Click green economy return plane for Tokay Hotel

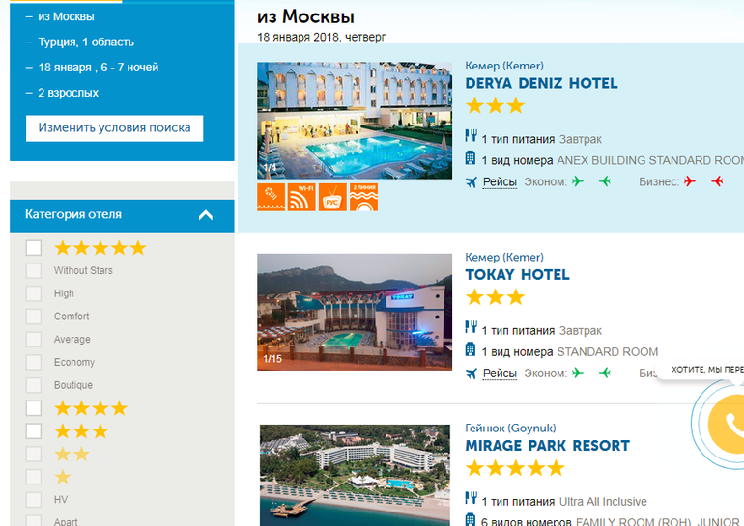coord(605,374)
